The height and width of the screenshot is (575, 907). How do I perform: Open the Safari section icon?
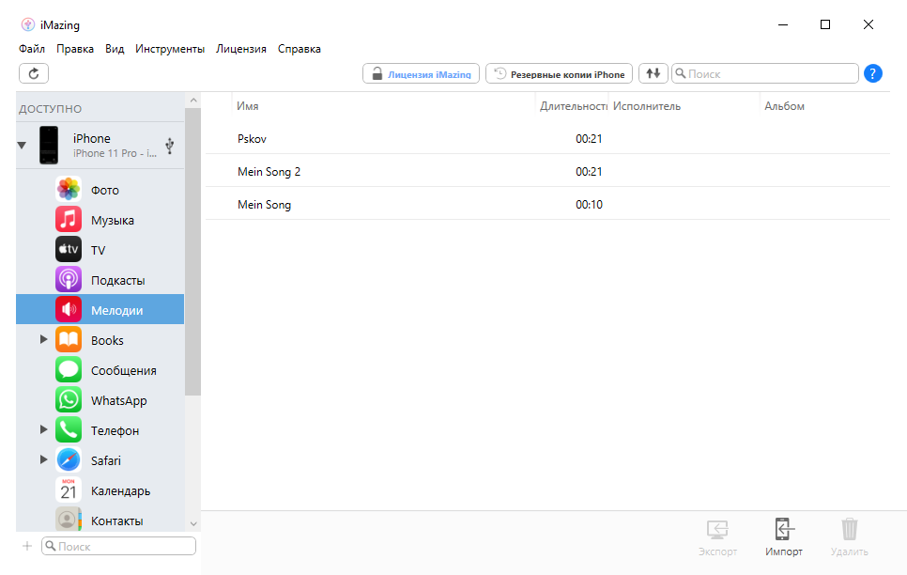click(69, 460)
